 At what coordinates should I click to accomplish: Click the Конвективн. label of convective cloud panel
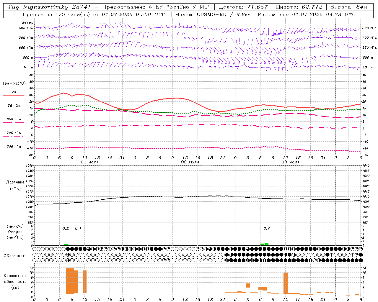(x=15, y=275)
